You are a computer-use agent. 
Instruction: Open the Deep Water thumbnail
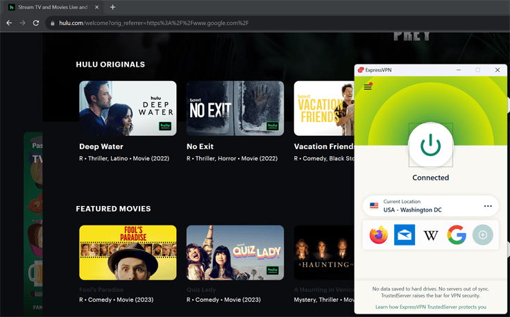click(x=128, y=108)
